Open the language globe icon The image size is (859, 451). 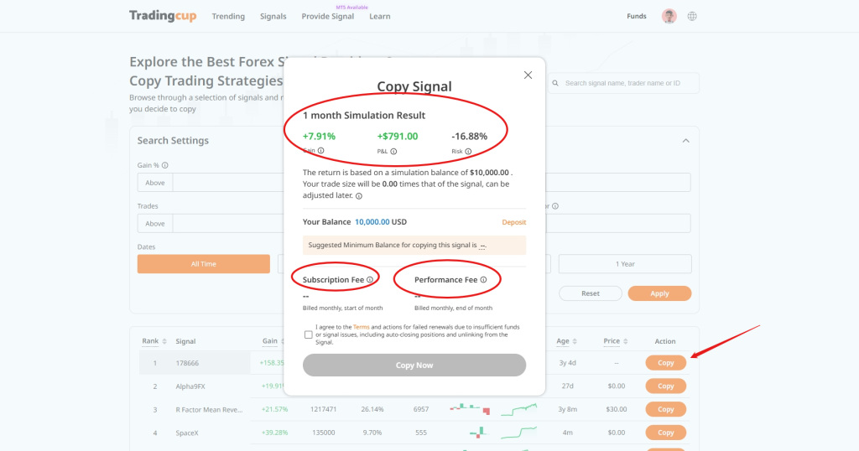click(x=692, y=16)
